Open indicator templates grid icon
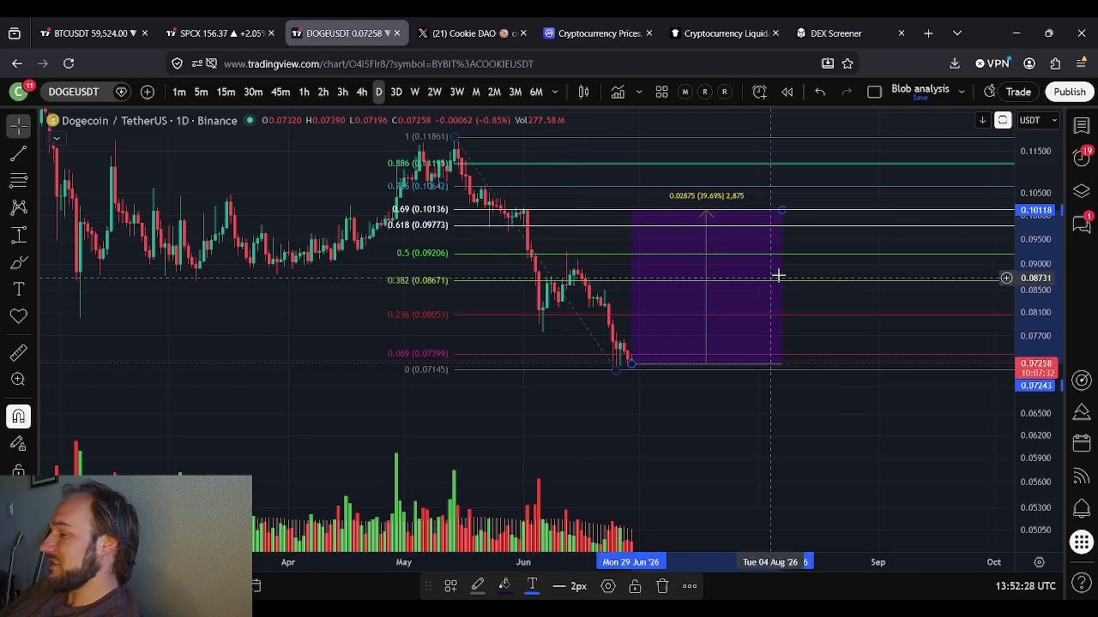The image size is (1098, 617). coord(661,92)
